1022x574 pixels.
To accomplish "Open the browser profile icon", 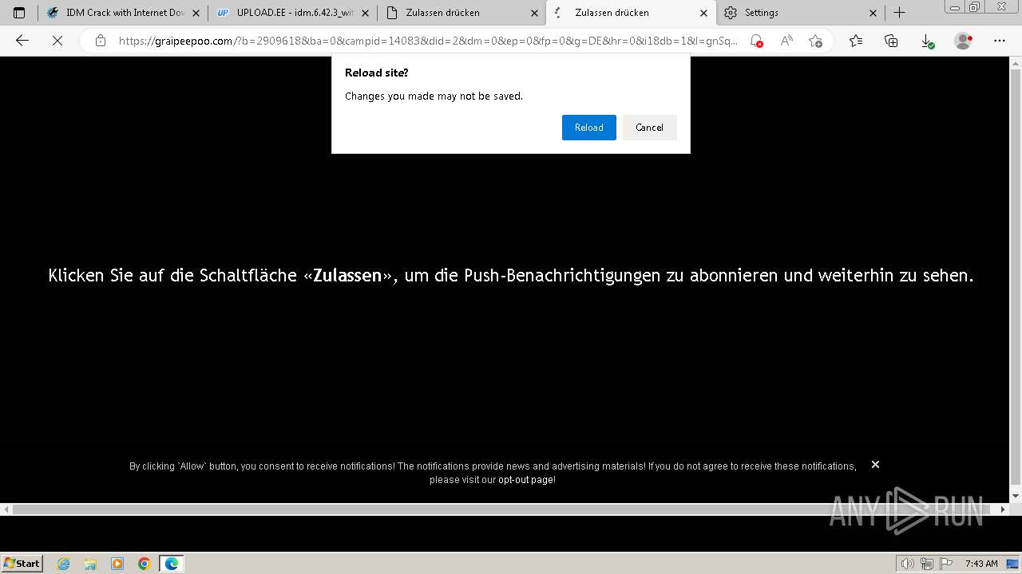I will (x=963, y=41).
